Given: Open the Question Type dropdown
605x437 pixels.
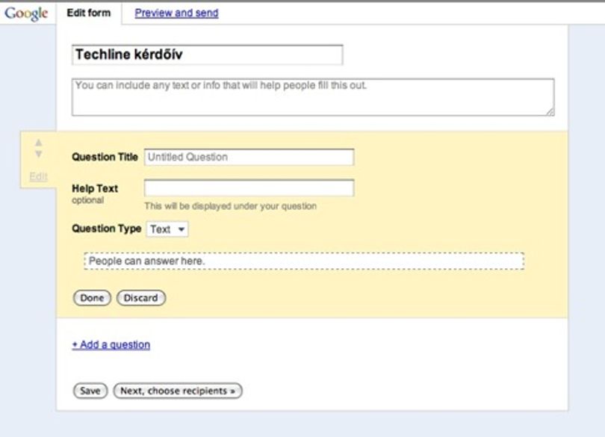Looking at the screenshot, I should 167,229.
